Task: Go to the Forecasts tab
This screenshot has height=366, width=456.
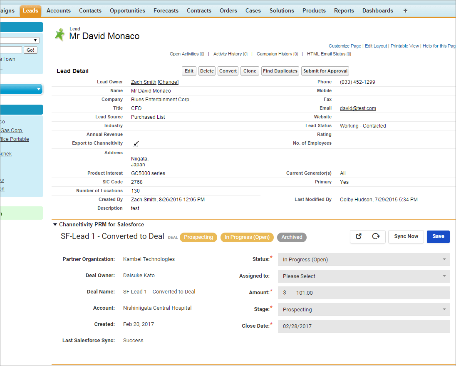Action: pyautogui.click(x=166, y=11)
